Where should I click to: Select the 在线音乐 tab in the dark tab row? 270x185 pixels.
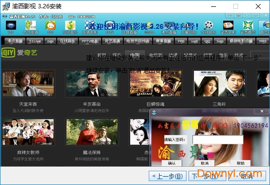pyautogui.click(x=68, y=41)
